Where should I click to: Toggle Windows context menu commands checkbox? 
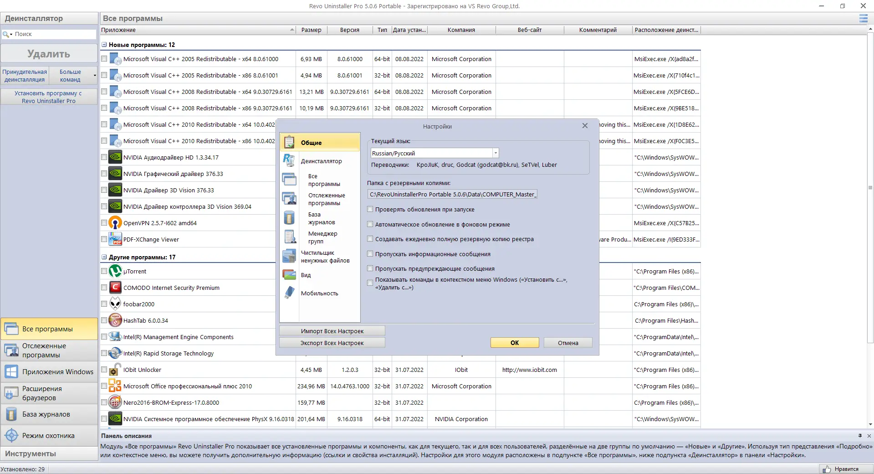coord(370,283)
